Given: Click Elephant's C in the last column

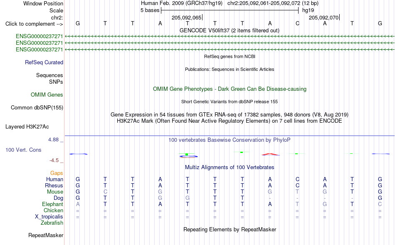Looking at the screenshot, I should click(380, 204).
